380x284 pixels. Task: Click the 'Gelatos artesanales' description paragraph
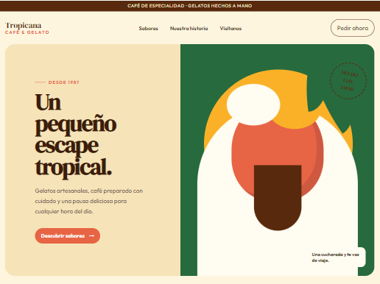coord(88,201)
